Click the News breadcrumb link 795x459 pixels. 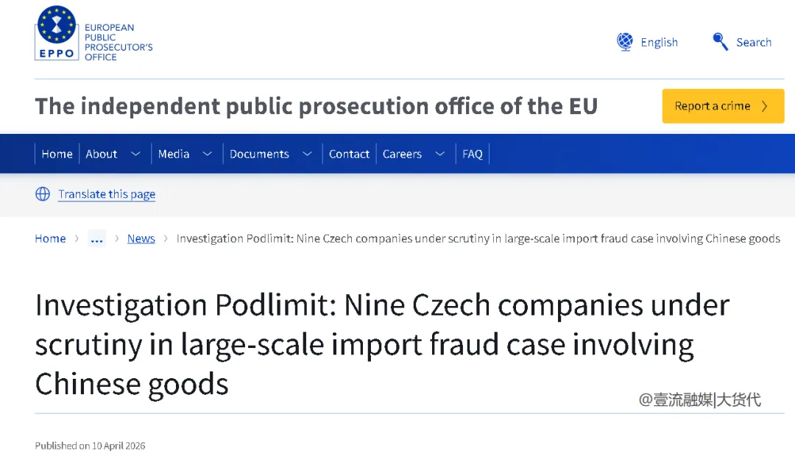[141, 238]
